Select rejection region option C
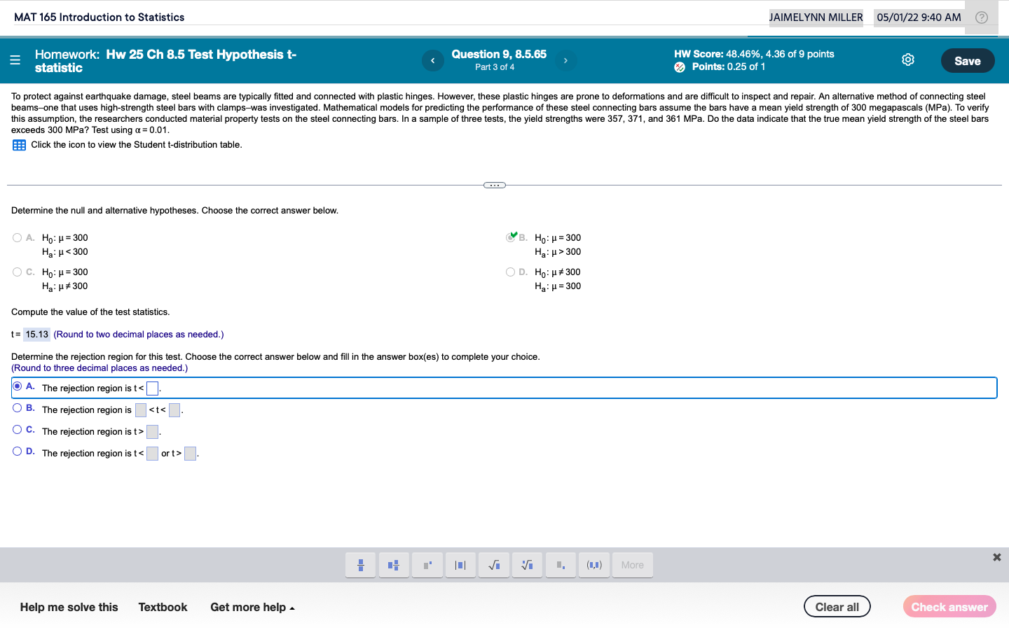1009x630 pixels. [x=18, y=430]
